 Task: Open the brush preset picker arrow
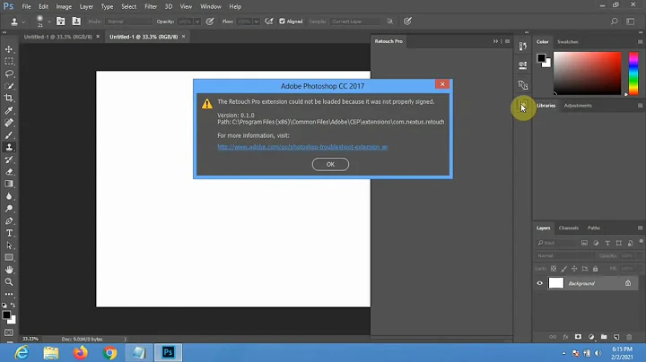coord(49,22)
